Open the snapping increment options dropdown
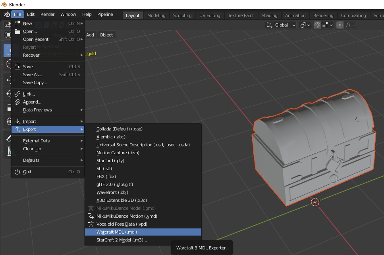The width and height of the screenshot is (384, 255). [x=328, y=25]
